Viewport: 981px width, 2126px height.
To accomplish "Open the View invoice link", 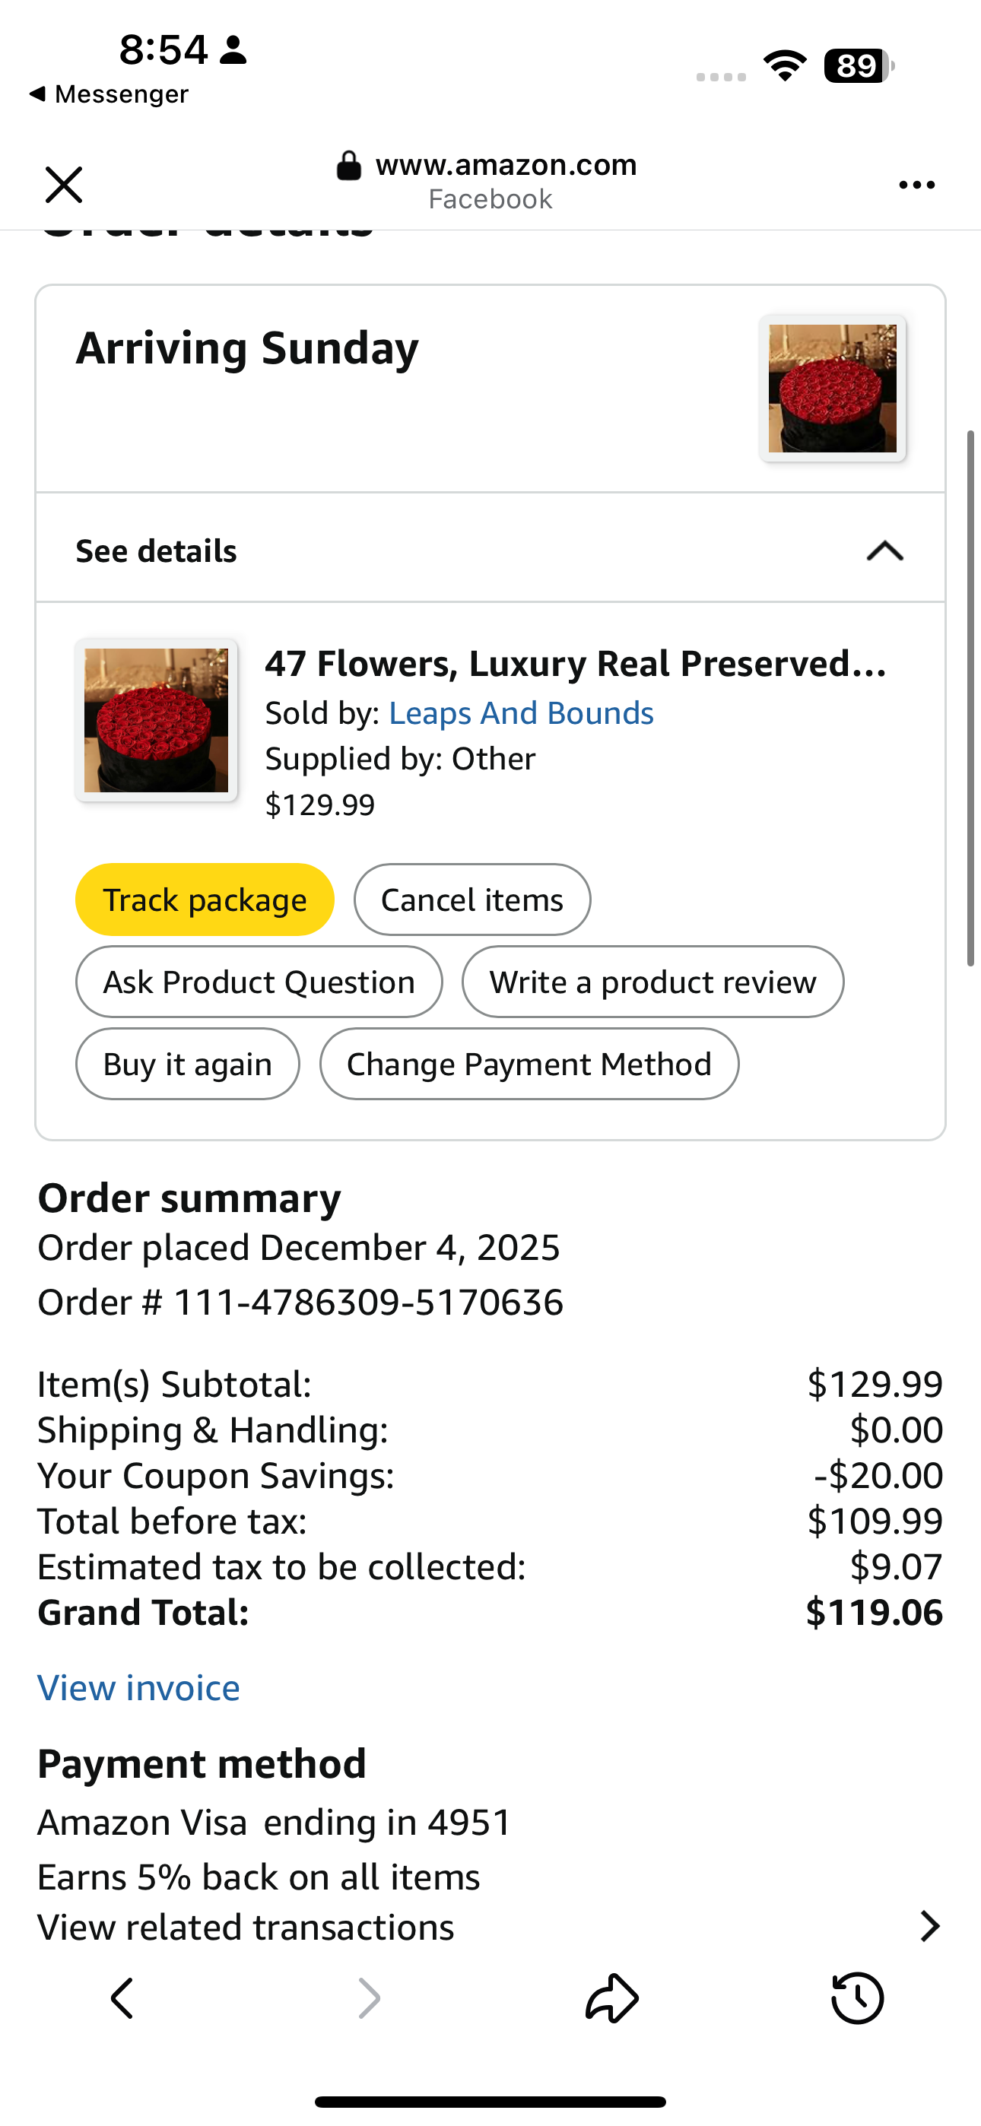I will (138, 1688).
